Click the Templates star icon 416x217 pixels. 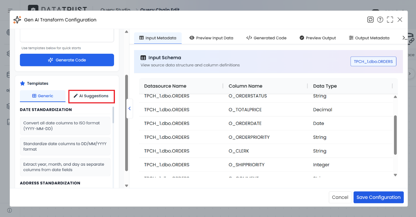22,83
